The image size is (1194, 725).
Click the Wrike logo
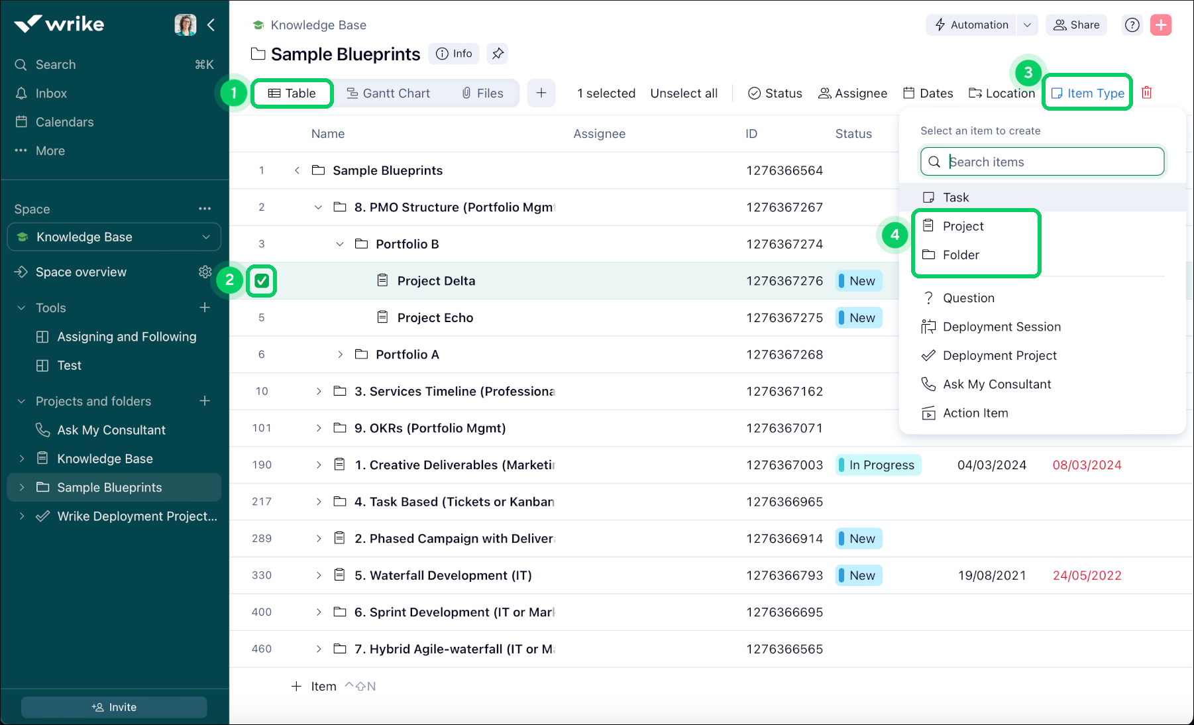[x=59, y=24]
